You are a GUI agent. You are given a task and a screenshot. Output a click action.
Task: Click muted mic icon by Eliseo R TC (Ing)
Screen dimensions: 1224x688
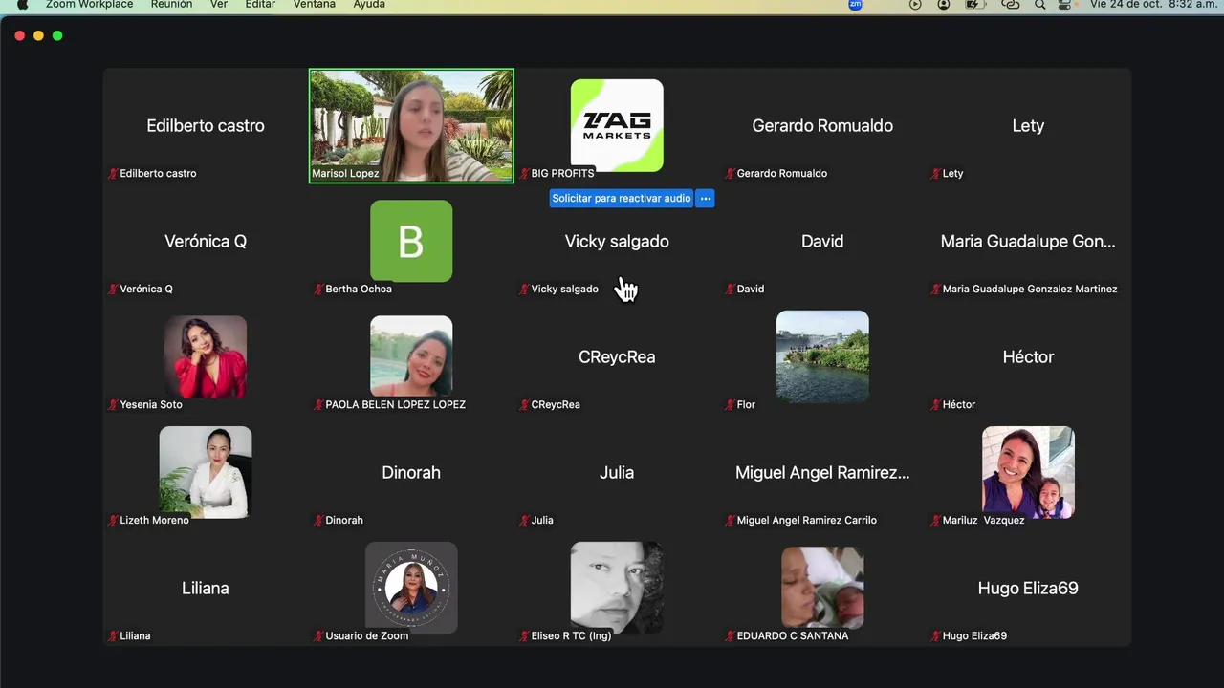(x=524, y=636)
